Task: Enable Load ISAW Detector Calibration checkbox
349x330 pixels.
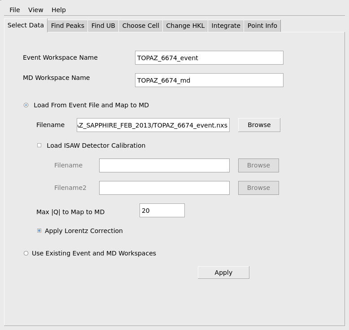Action: [39, 145]
